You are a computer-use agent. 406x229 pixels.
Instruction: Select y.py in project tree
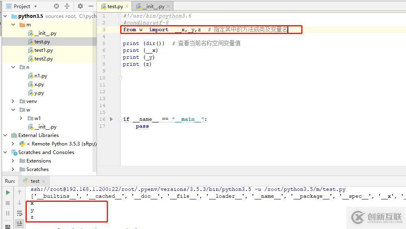[36, 93]
